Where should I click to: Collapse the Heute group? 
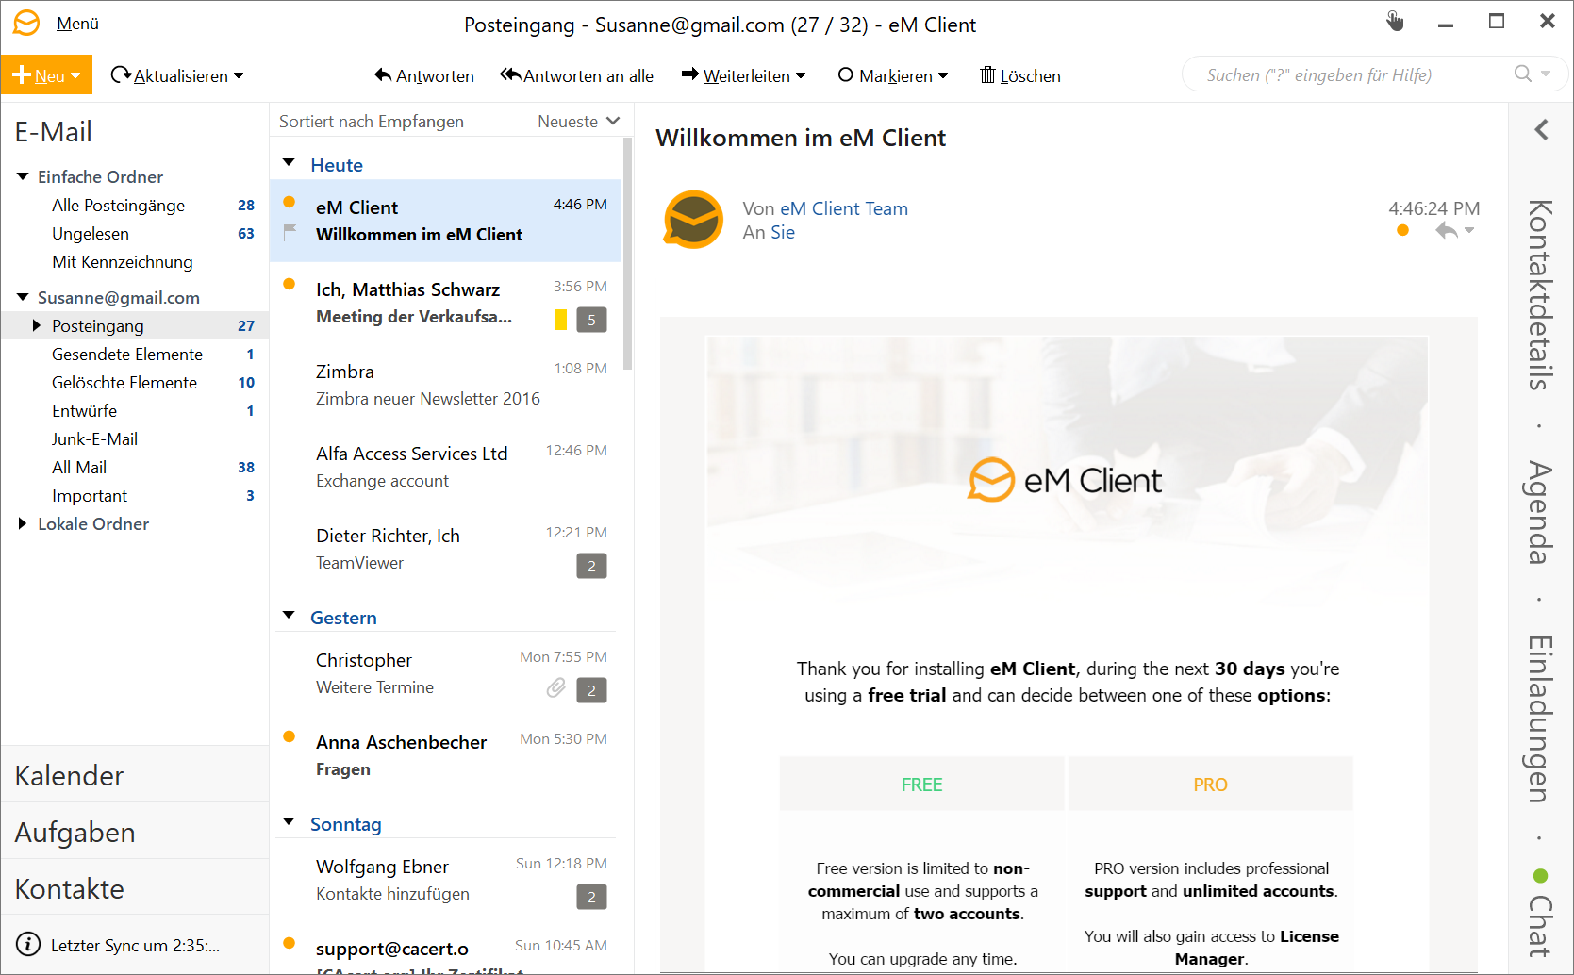point(290,163)
